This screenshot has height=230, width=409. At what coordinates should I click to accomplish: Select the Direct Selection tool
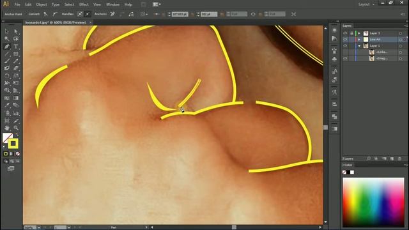[16, 31]
